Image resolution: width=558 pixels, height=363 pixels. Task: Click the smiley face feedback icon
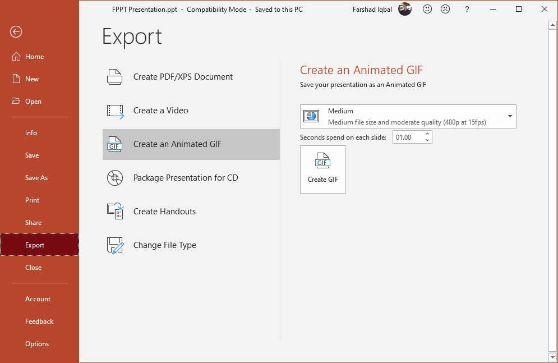pyautogui.click(x=427, y=9)
